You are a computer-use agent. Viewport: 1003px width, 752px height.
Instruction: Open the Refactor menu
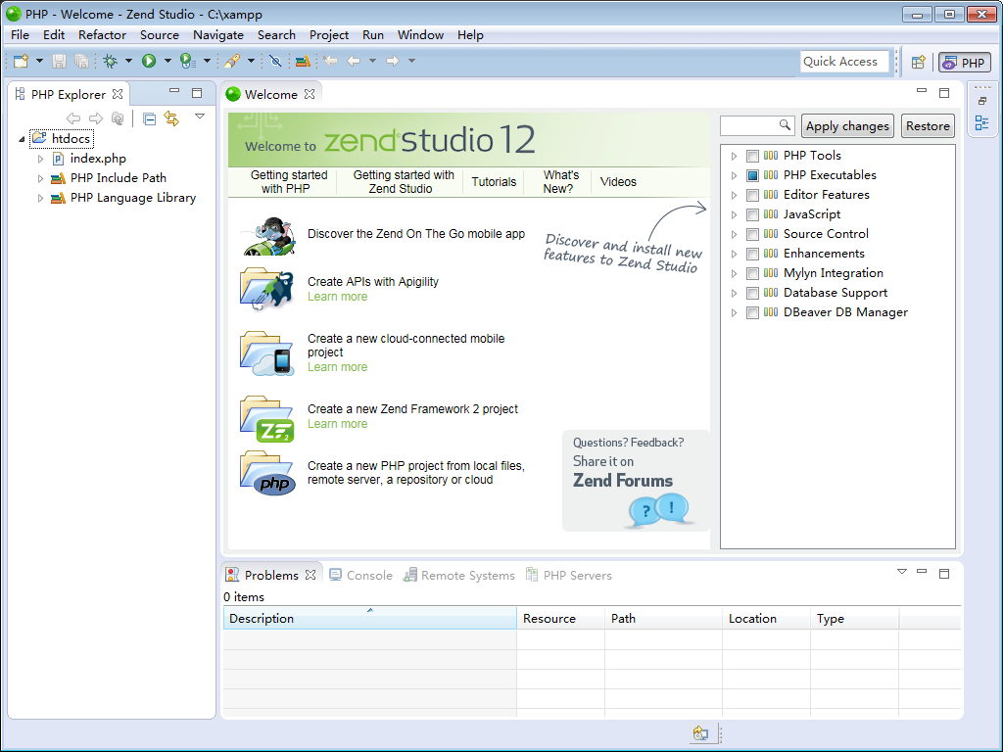(x=102, y=34)
